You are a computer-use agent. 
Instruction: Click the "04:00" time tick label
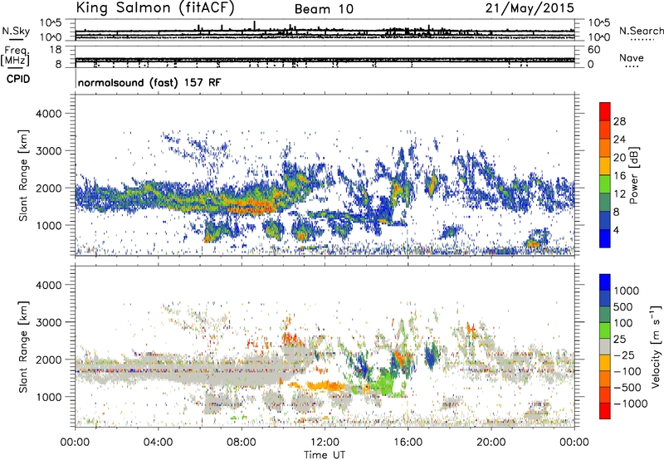point(158,443)
